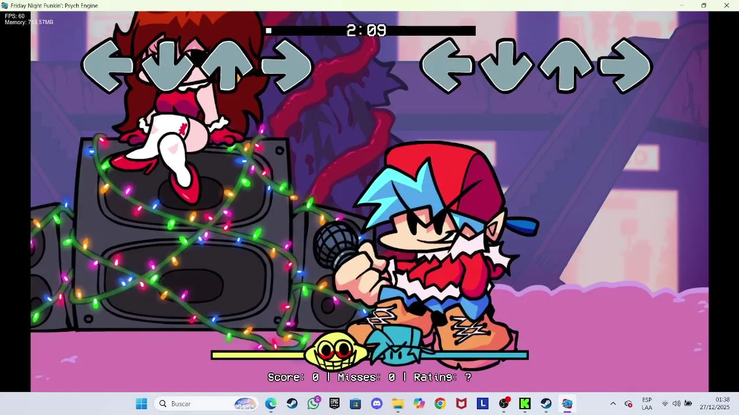Click the microphone held by Boyfriend

[338, 245]
